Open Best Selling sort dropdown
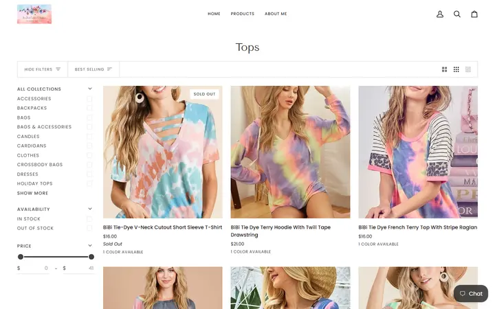The image size is (495, 309). (x=93, y=69)
